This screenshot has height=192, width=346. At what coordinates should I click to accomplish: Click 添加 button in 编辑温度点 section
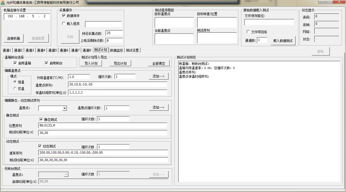point(159,76)
